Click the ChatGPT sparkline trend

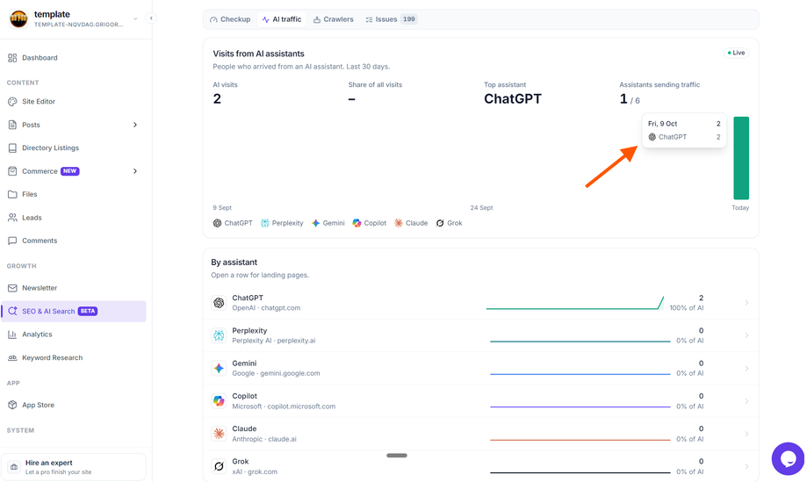(x=575, y=303)
